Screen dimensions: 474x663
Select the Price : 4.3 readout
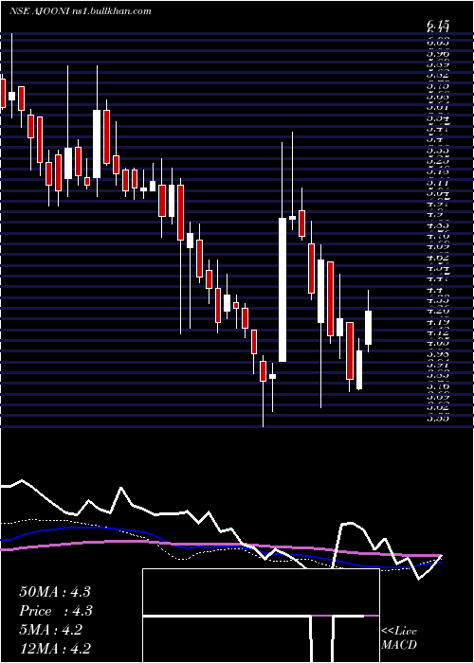pyautogui.click(x=56, y=611)
